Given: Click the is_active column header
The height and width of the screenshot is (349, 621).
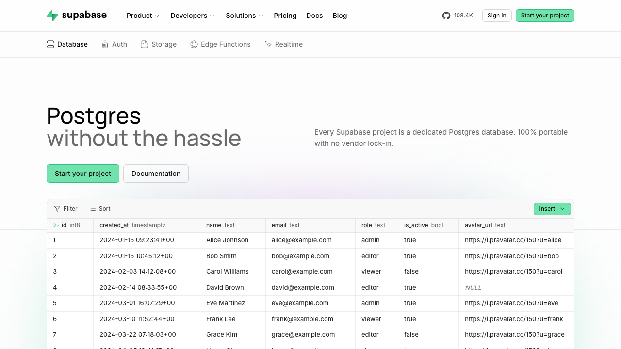Looking at the screenshot, I should (428, 225).
